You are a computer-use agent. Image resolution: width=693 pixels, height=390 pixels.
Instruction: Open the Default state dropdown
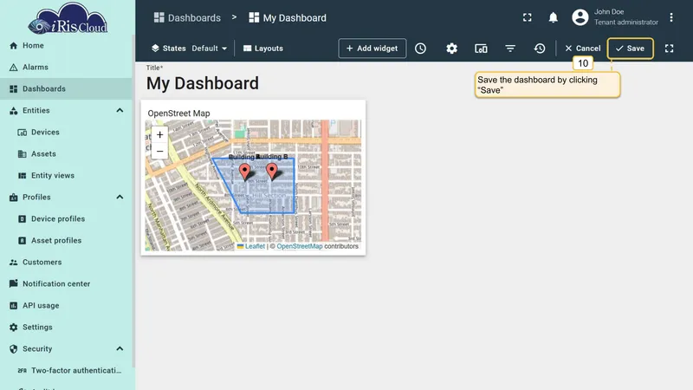tap(209, 49)
